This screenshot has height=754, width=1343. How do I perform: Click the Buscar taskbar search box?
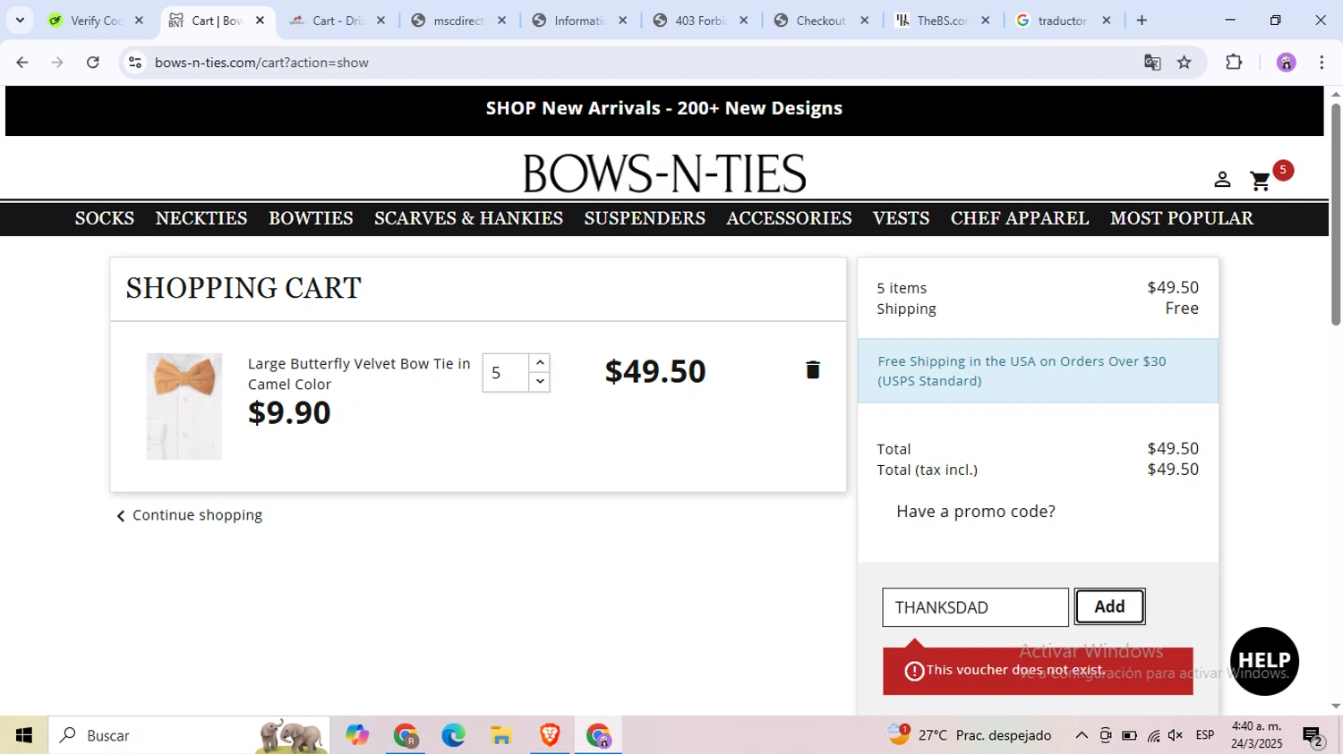click(189, 735)
